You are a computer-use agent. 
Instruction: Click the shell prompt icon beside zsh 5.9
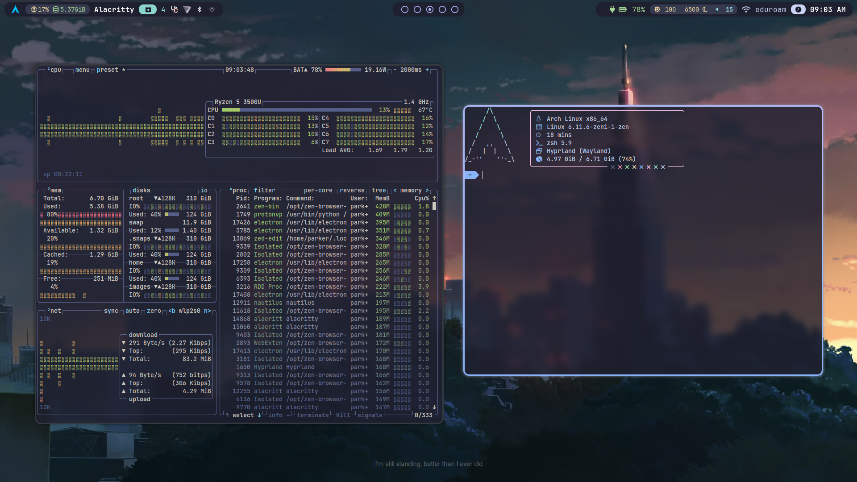[x=539, y=143]
